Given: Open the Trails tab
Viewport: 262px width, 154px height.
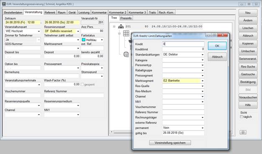Looking at the screenshot, I should pos(152,13).
